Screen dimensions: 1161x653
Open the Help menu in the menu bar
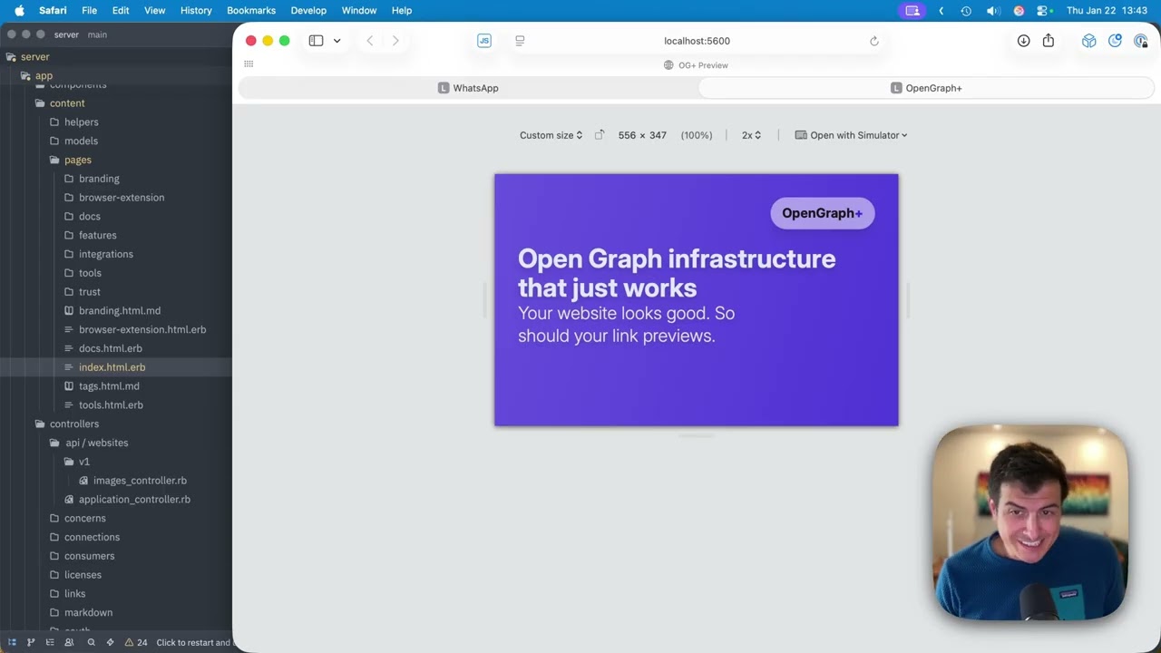(402, 10)
